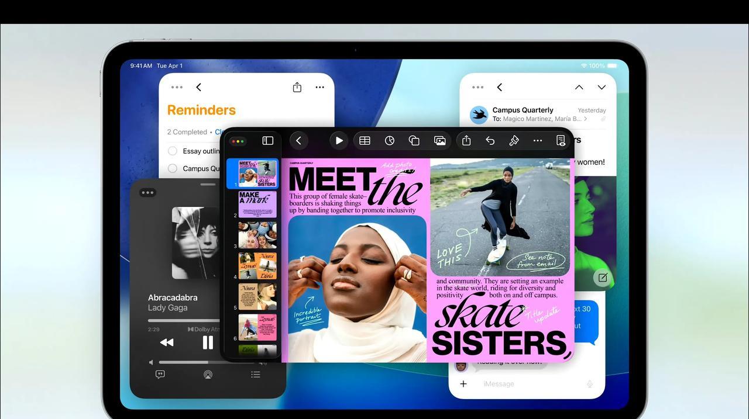Toggle the Keynote slide navigator sidebar

[x=267, y=141]
